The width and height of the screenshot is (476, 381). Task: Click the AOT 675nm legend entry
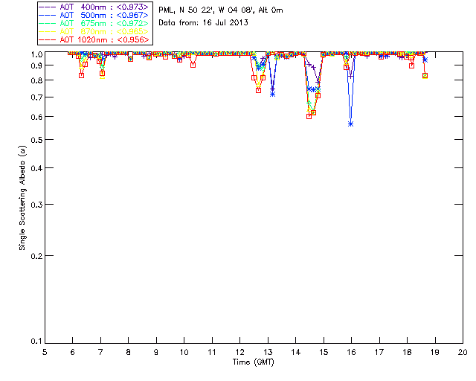pyautogui.click(x=94, y=23)
